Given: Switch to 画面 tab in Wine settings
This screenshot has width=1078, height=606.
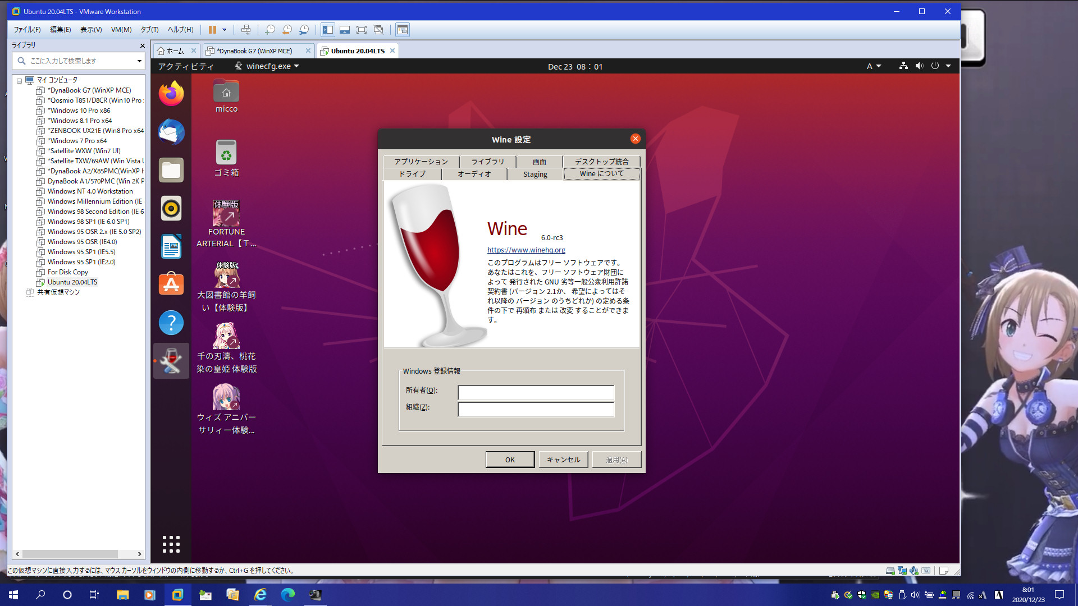Looking at the screenshot, I should click(540, 162).
